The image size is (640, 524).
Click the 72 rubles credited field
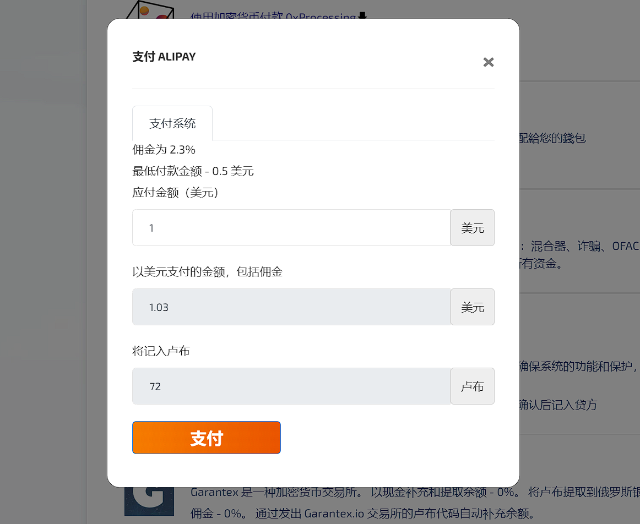coord(291,386)
